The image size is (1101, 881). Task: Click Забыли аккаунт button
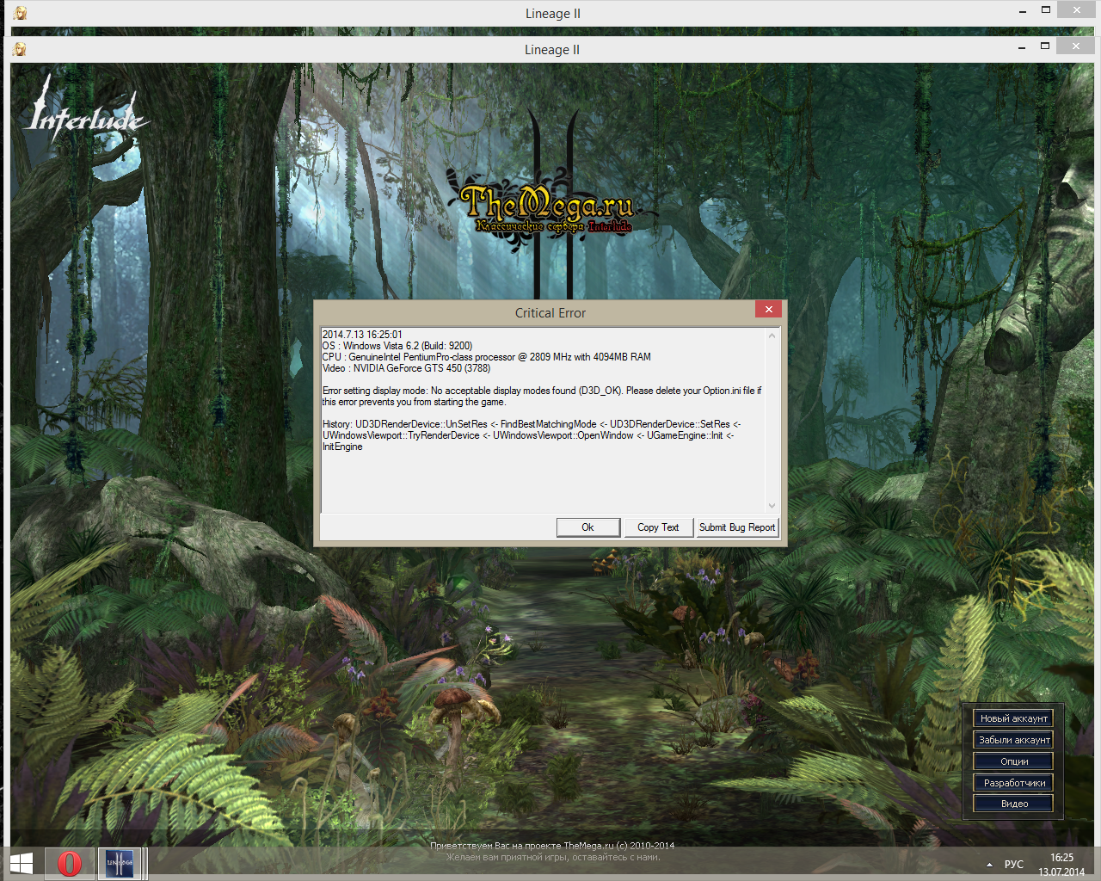[x=1014, y=740]
